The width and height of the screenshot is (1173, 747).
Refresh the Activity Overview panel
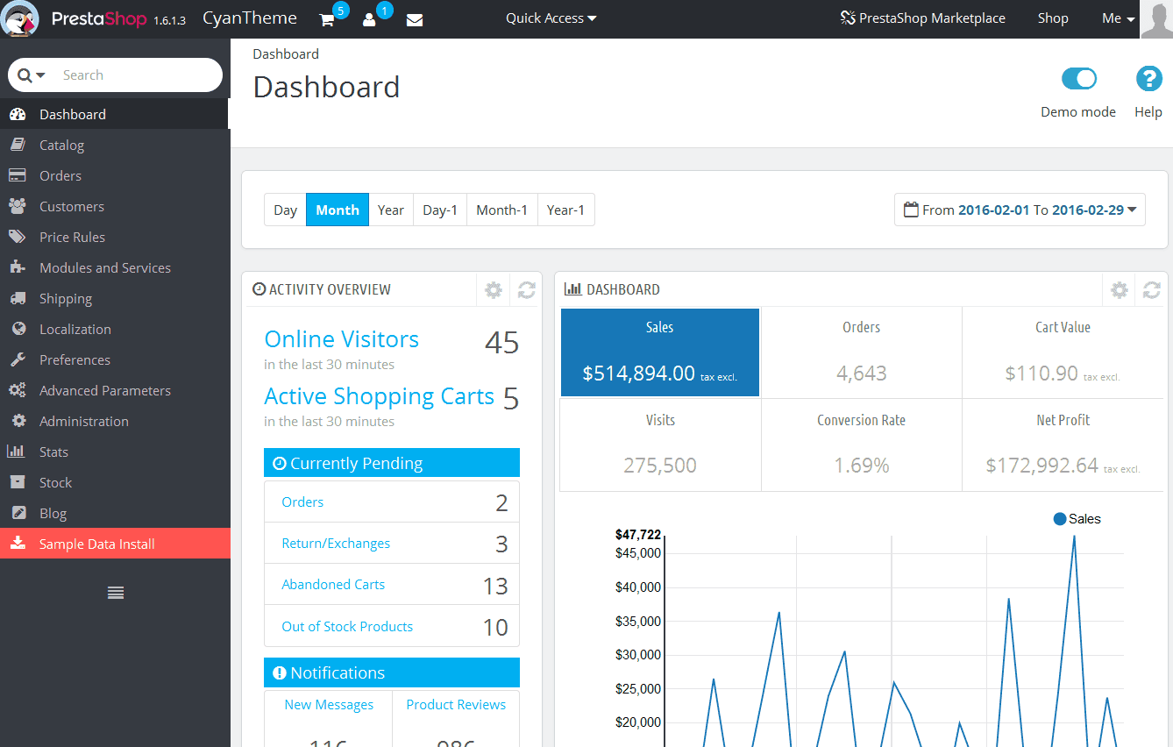point(526,289)
